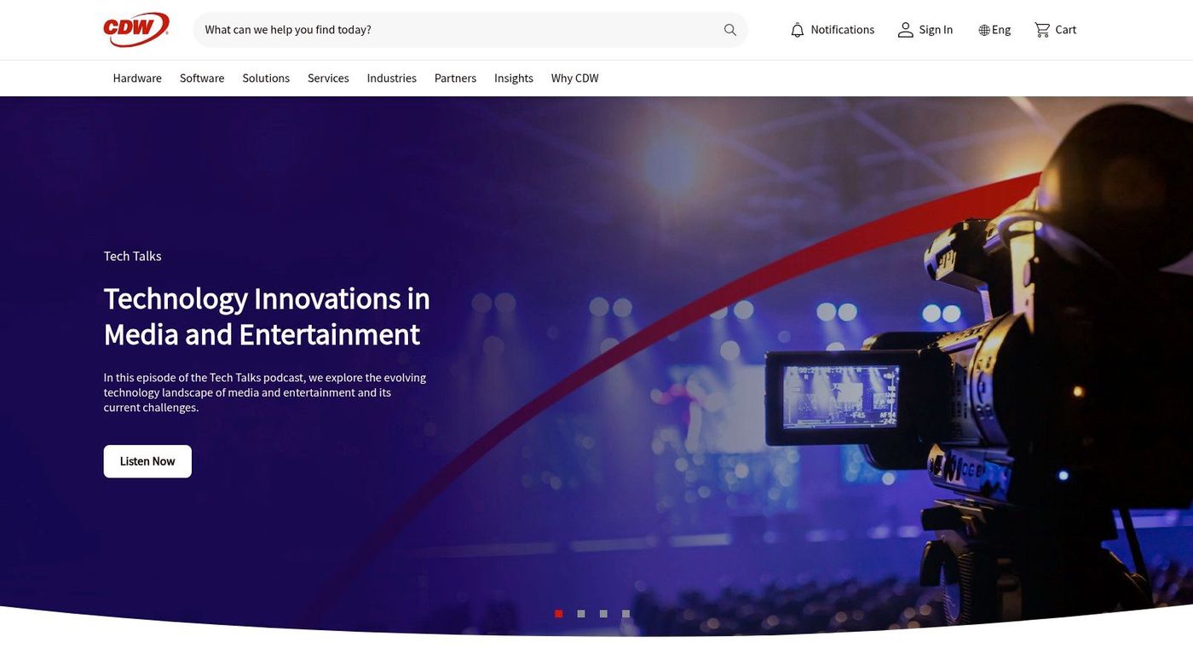Viewport: 1193px width, 672px height.
Task: Click the Sign In person icon
Action: [905, 30]
